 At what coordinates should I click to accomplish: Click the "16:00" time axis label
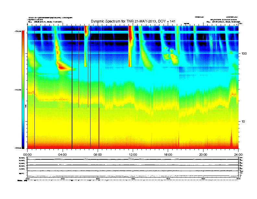[x=168, y=155]
